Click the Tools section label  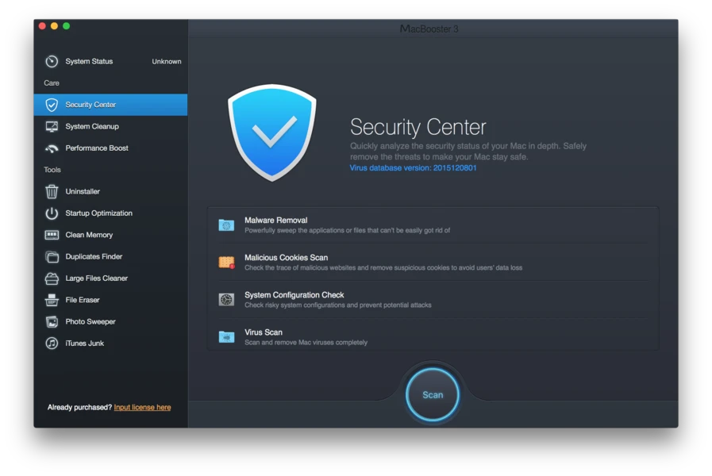(52, 170)
